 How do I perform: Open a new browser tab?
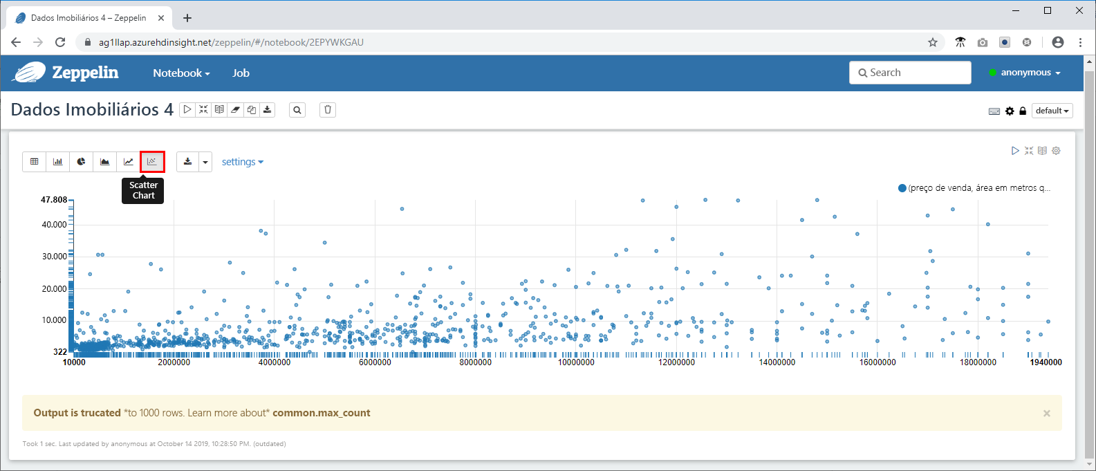tap(187, 18)
